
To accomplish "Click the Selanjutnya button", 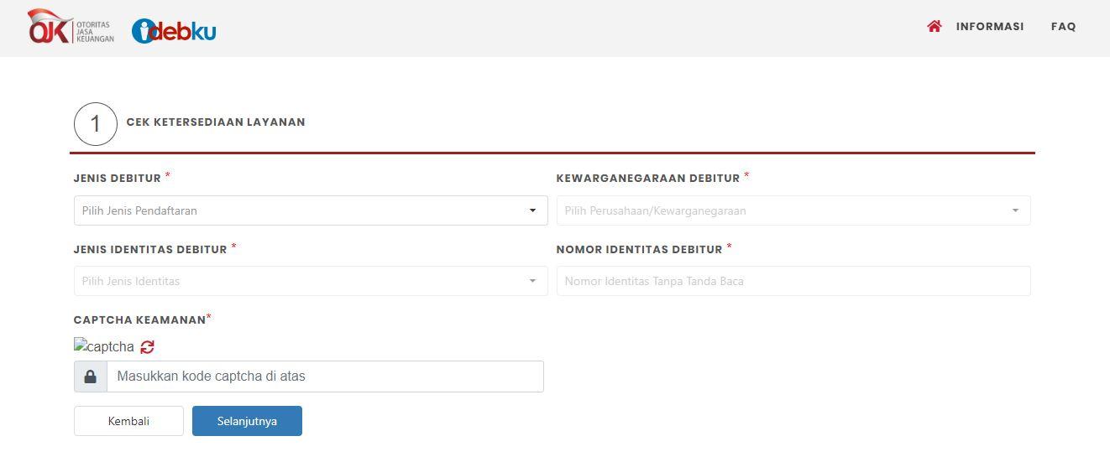I will (247, 421).
